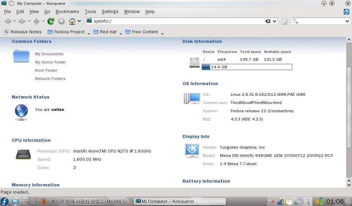Image resolution: width=352 pixels, height=206 pixels.
Task: Reload the page with the green refresh icon
Action: (x=51, y=21)
